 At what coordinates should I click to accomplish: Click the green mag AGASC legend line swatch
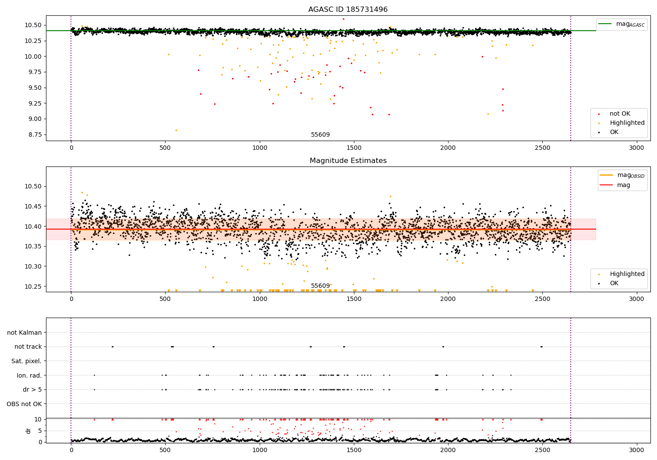click(x=606, y=24)
